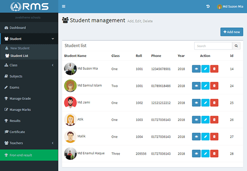247x171 pixels.
Task: Click Md Jami's avatar image
Action: 70,102
